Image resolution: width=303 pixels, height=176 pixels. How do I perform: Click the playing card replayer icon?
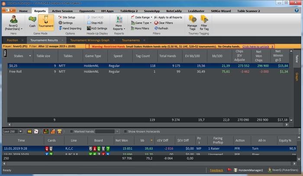point(36,131)
